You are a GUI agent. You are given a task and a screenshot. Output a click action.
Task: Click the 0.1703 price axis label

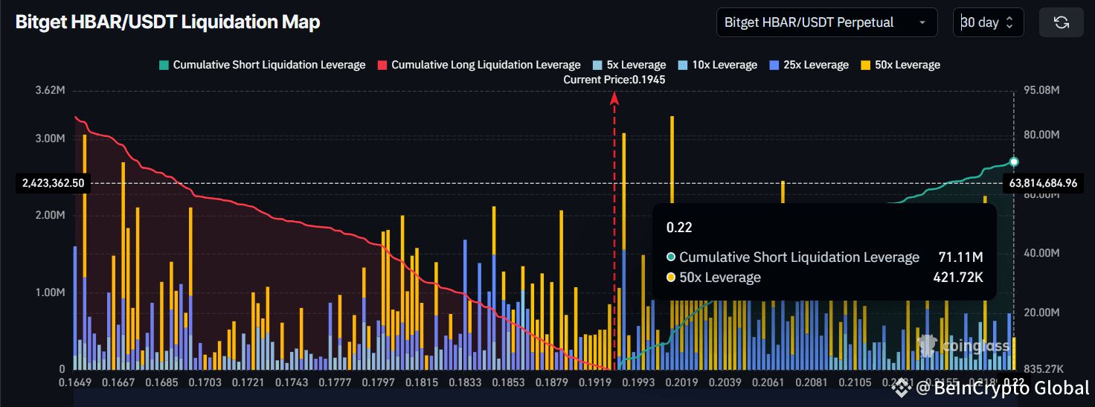tap(205, 382)
